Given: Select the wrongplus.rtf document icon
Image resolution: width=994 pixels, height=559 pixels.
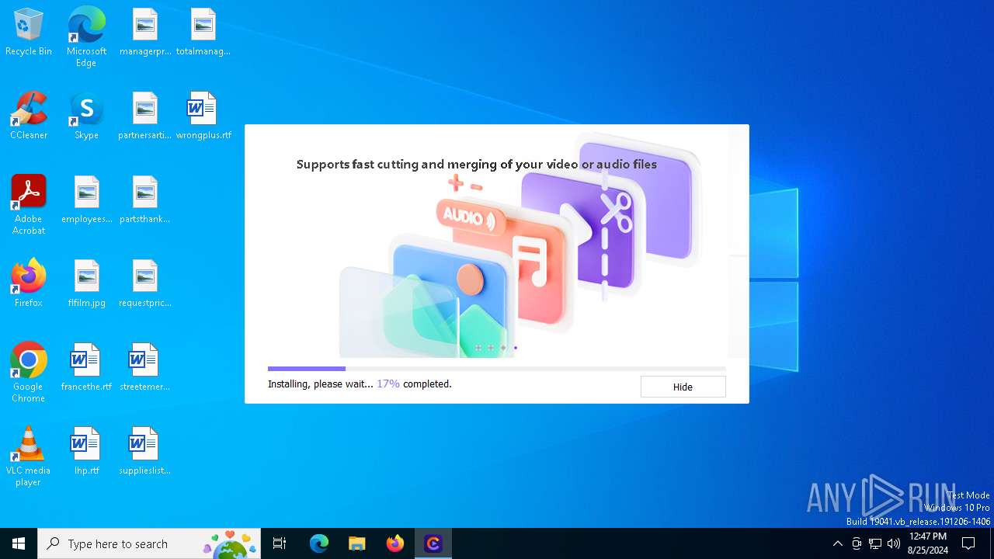Looking at the screenshot, I should 203,116.
